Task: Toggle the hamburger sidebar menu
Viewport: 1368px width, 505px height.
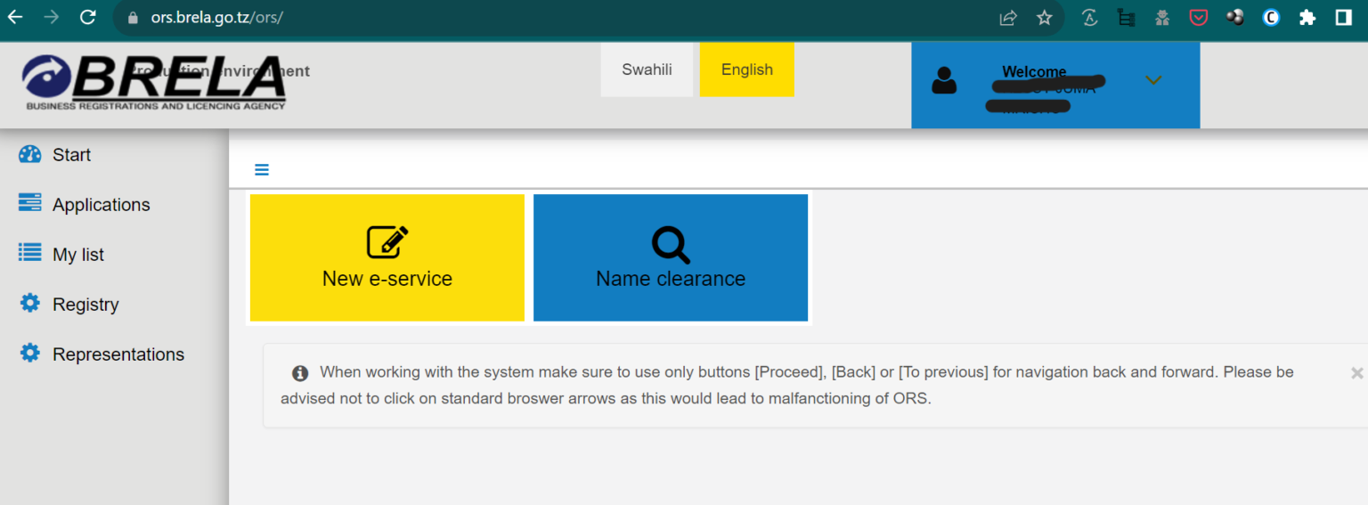Action: click(262, 170)
